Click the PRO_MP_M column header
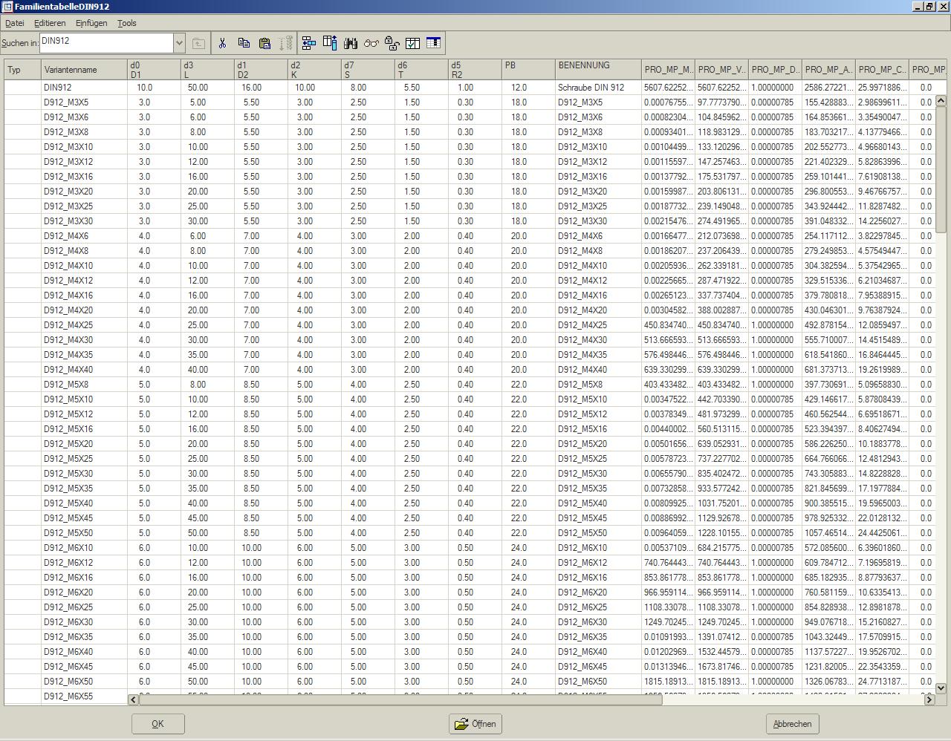 (669, 70)
